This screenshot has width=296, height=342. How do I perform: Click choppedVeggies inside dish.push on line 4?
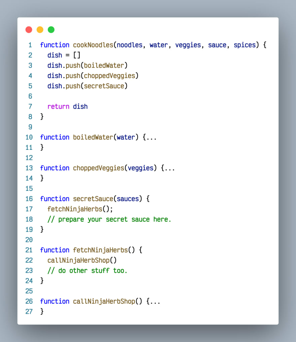109,76
